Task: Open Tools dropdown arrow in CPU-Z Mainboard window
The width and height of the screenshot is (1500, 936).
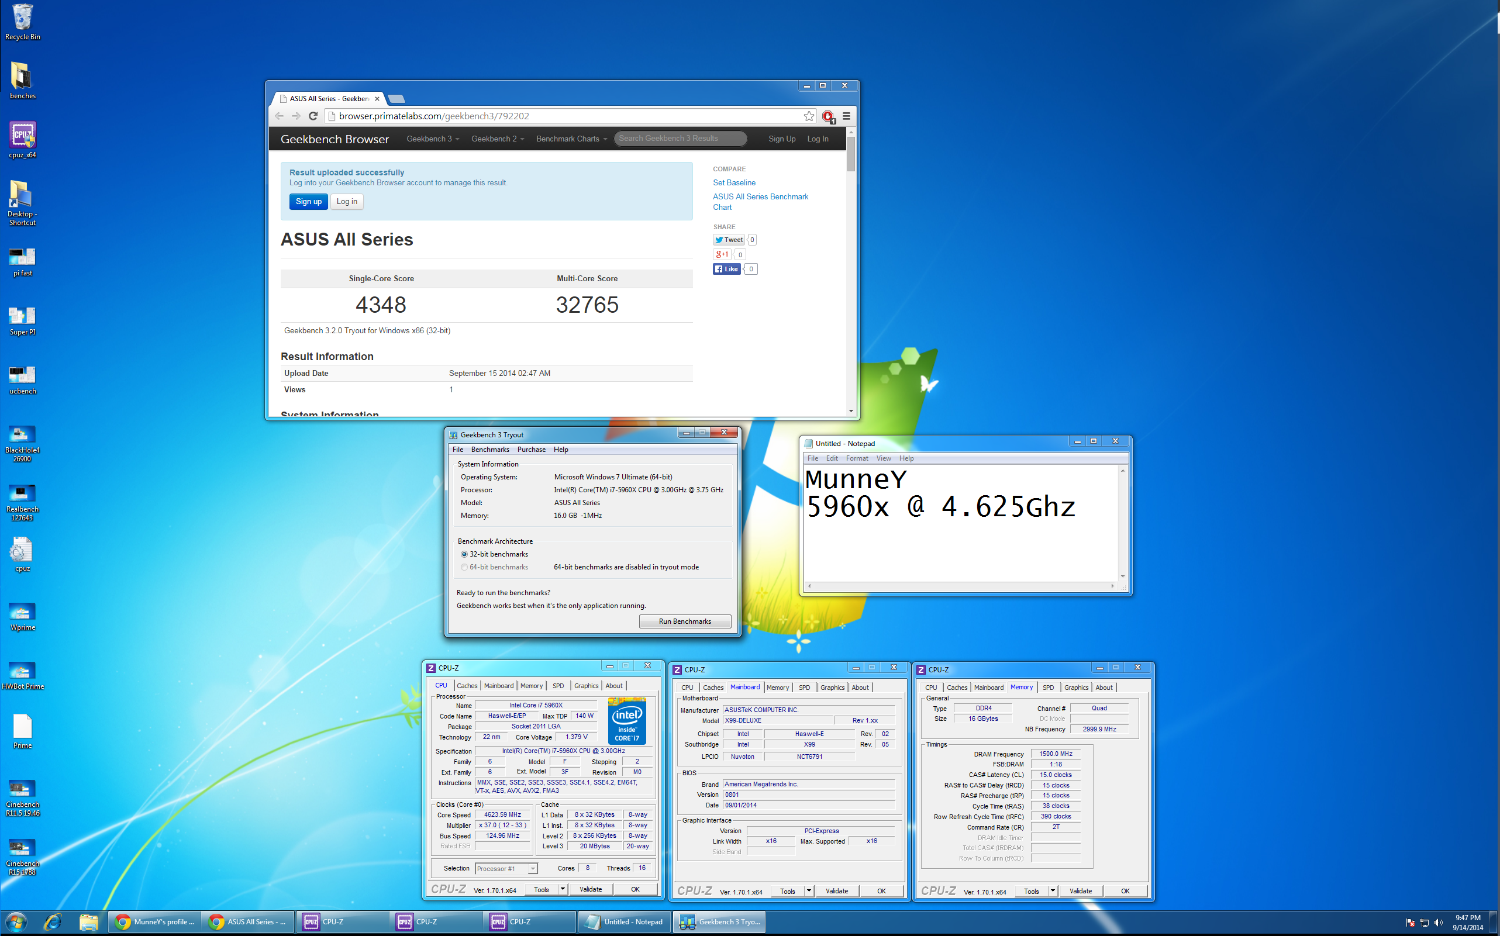Action: click(809, 891)
